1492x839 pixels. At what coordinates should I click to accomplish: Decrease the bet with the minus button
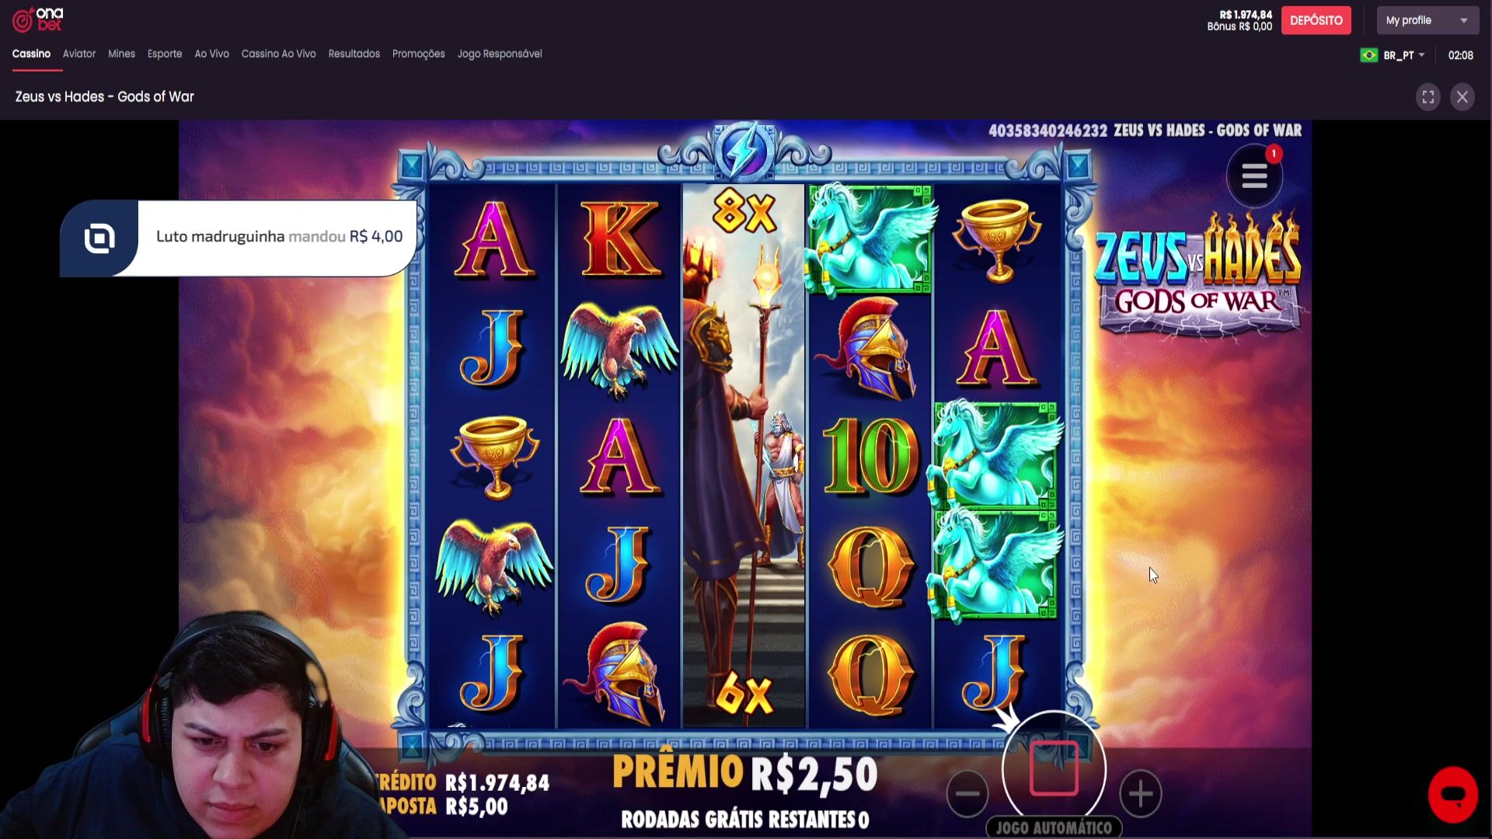(x=967, y=793)
